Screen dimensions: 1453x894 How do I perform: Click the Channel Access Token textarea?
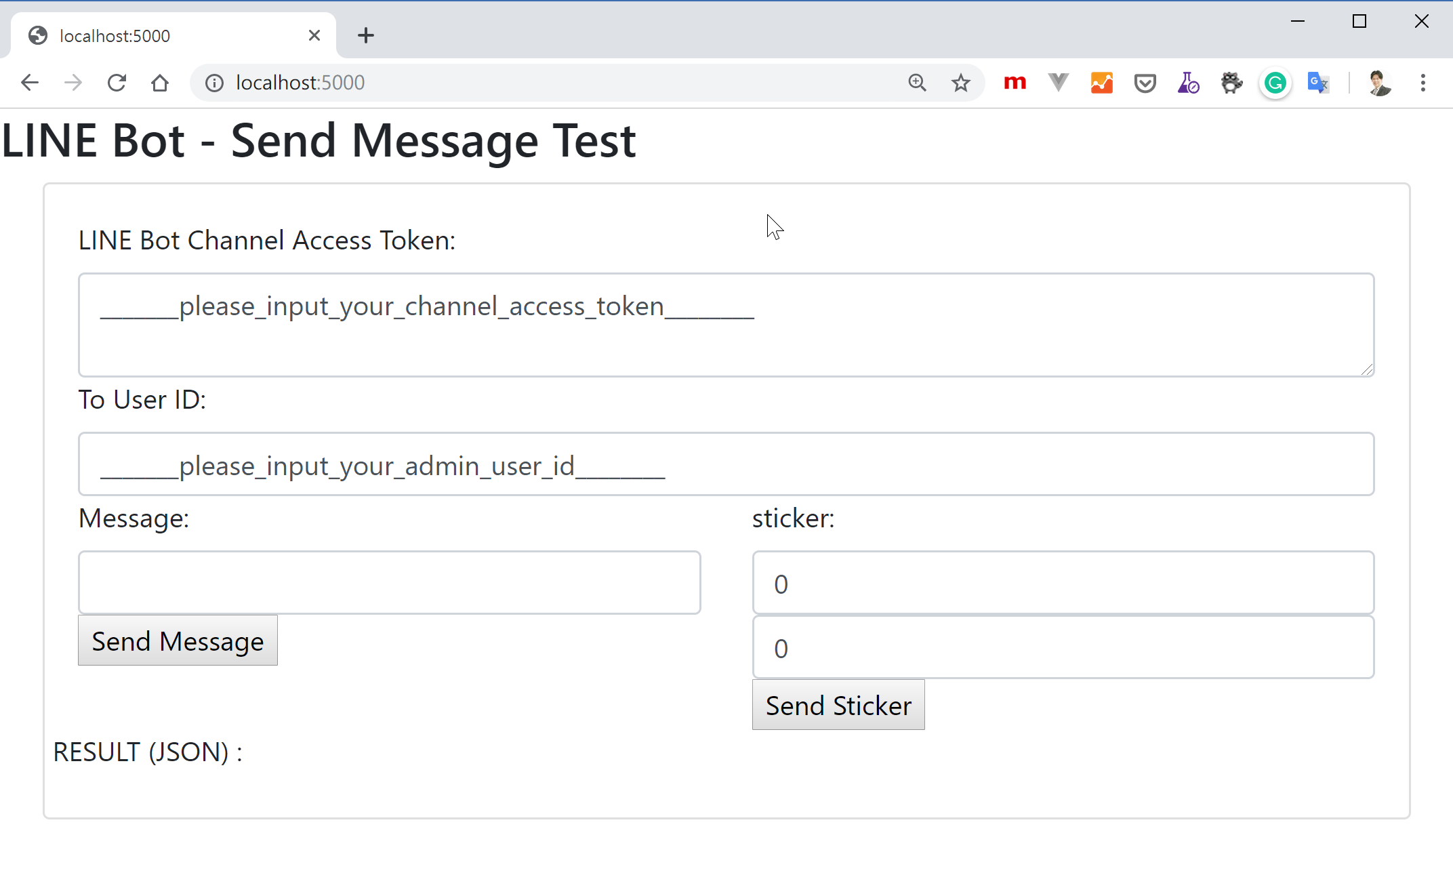coord(726,325)
